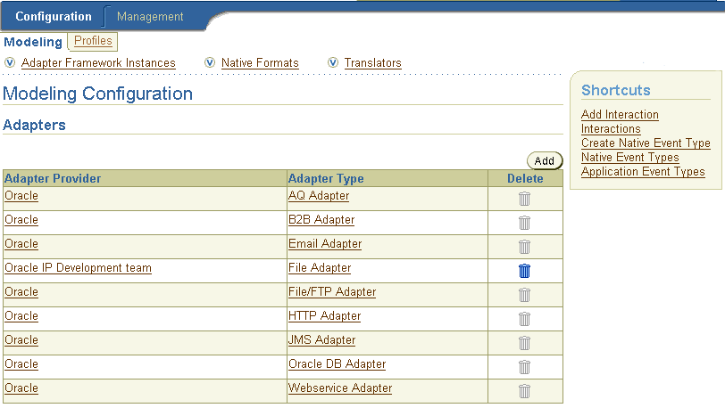Click Oracle IP Development team provider link
This screenshot has height=408, width=725.
(78, 267)
